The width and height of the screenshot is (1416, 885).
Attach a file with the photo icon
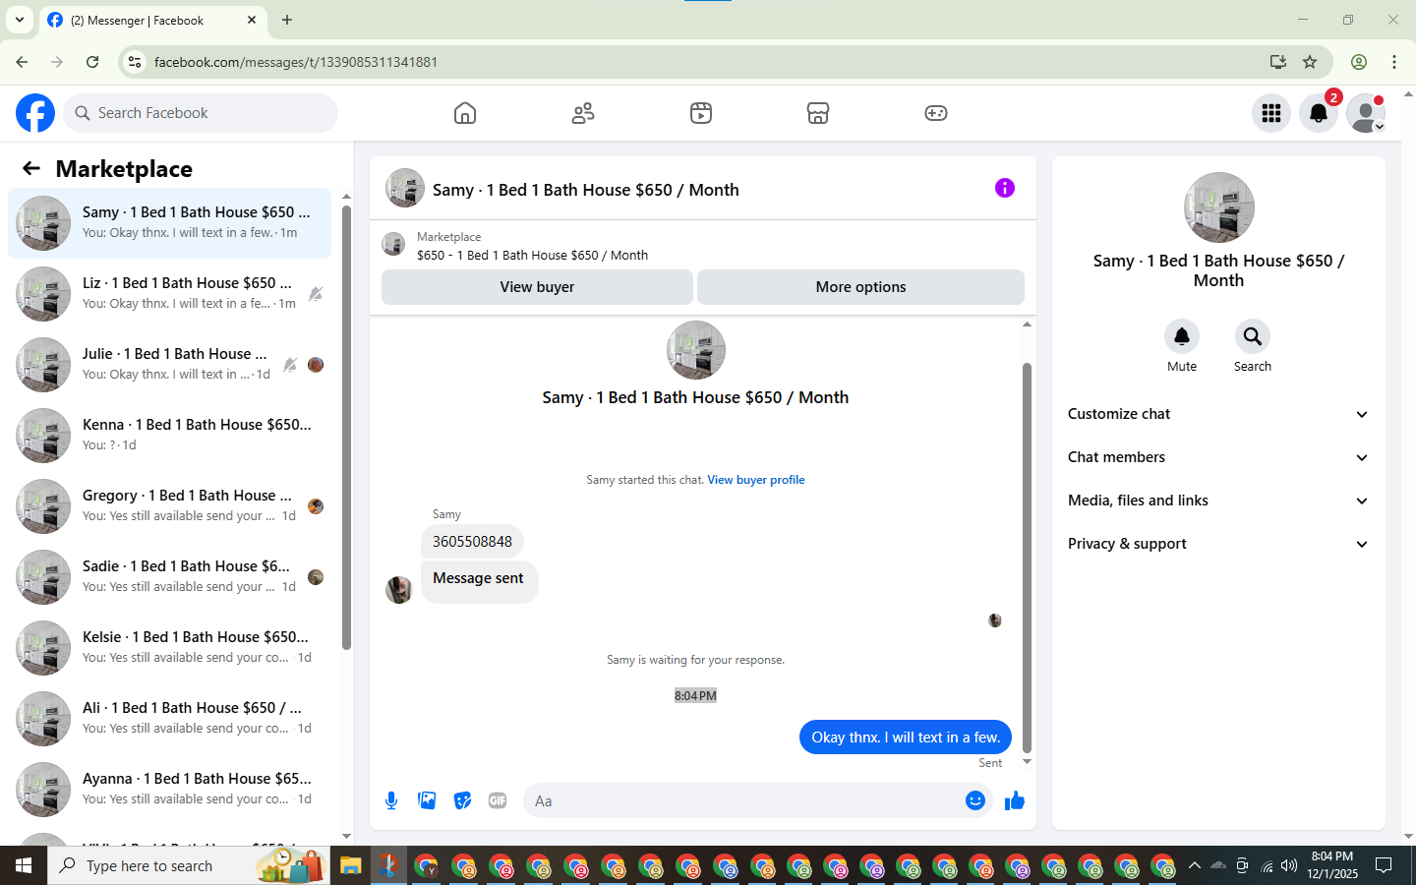(427, 800)
